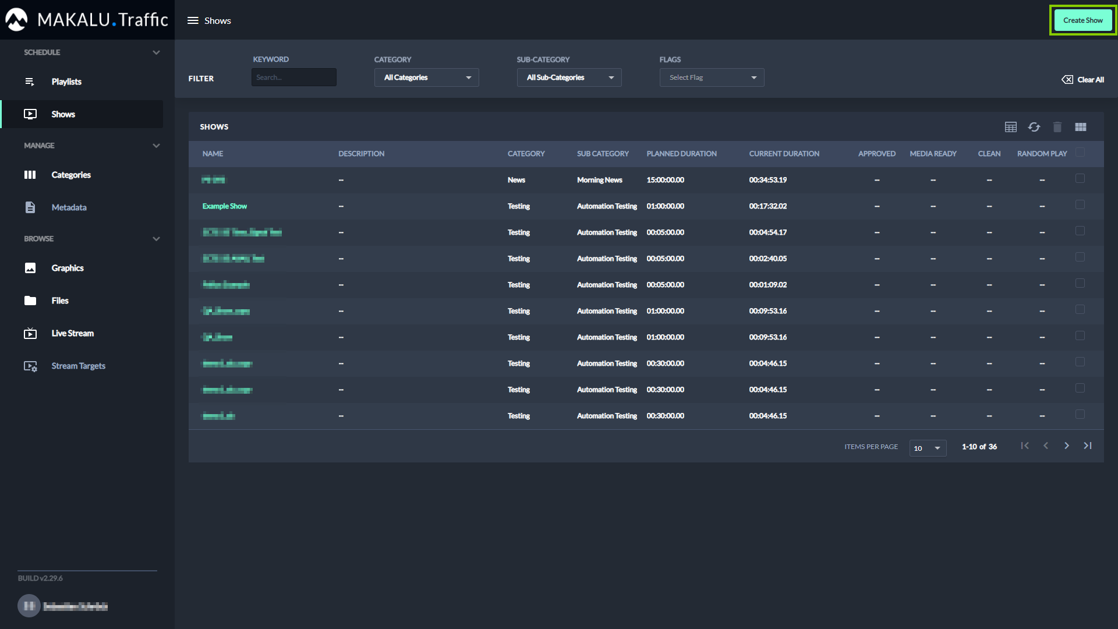Go to next page arrow
The width and height of the screenshot is (1118, 629).
coord(1067,446)
